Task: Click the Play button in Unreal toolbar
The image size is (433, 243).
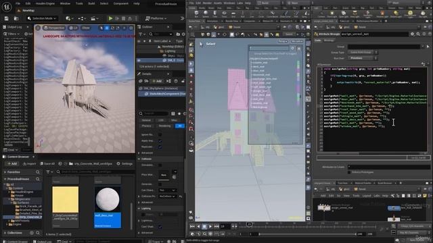Action: [x=110, y=18]
